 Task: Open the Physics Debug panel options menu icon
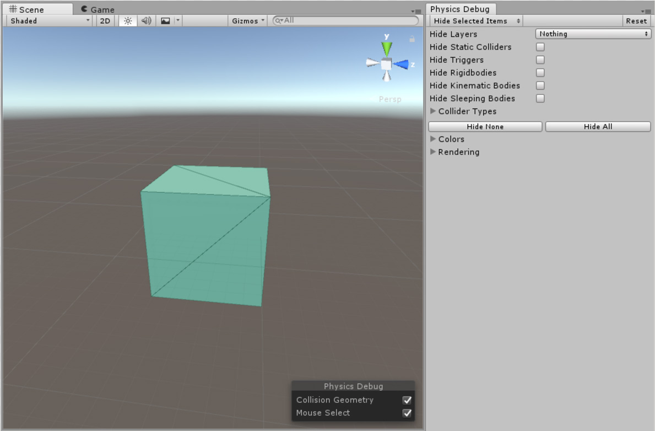[646, 11]
